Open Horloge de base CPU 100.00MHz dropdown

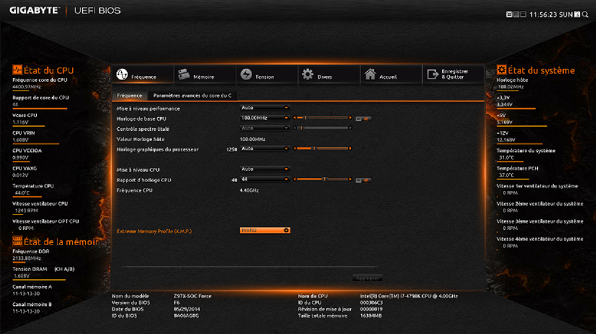[264, 118]
